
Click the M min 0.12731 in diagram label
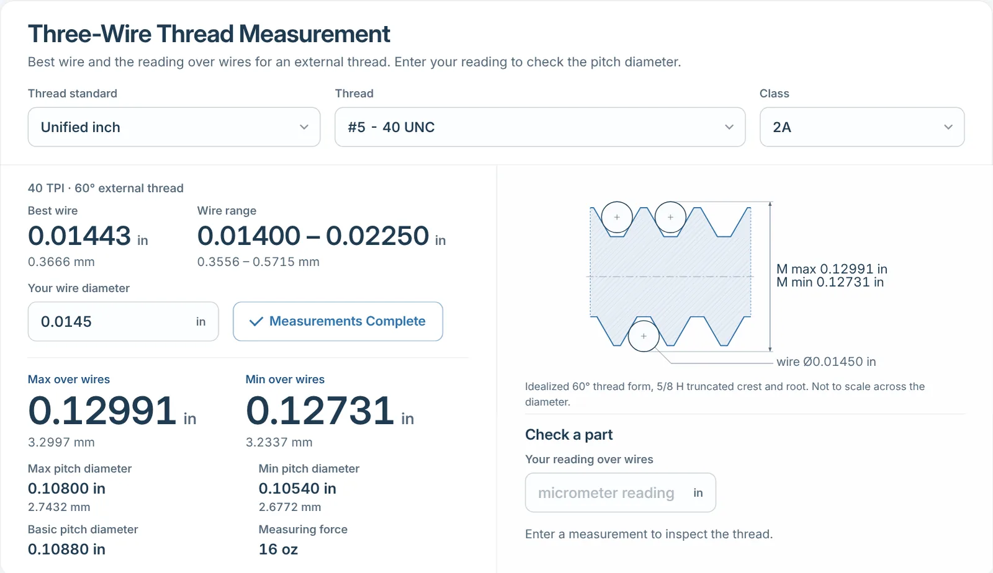pos(830,282)
